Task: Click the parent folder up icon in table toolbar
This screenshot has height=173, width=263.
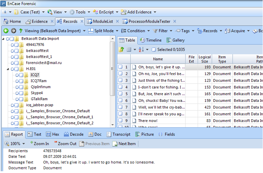Action: [121, 49]
